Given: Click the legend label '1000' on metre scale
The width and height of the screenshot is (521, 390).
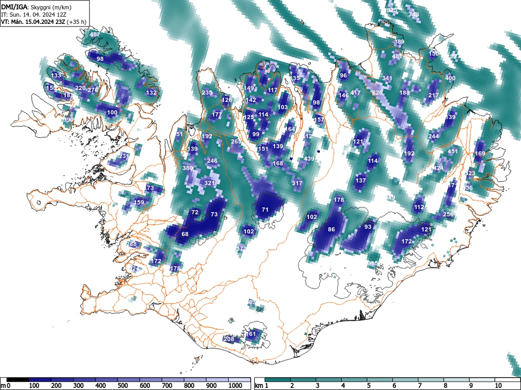Looking at the screenshot, I should pos(235,385).
